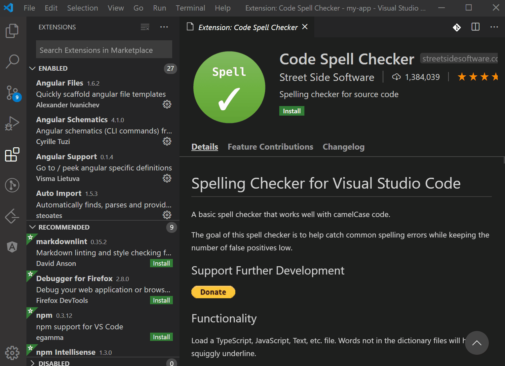The width and height of the screenshot is (505, 366).
Task: Open the Terminal menu
Action: point(190,8)
